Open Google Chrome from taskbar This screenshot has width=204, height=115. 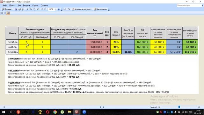55,112
